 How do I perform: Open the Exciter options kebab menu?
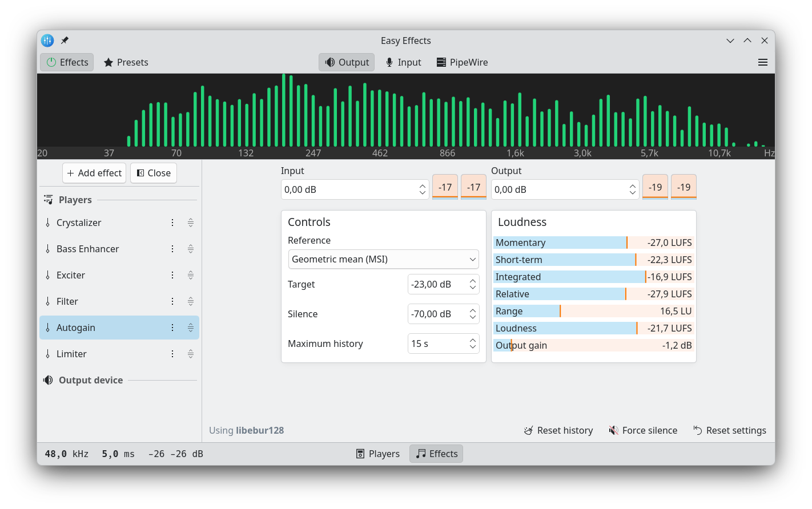(172, 275)
